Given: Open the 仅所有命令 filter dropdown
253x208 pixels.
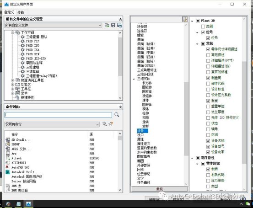Looking at the screenshot, I should point(52,124).
